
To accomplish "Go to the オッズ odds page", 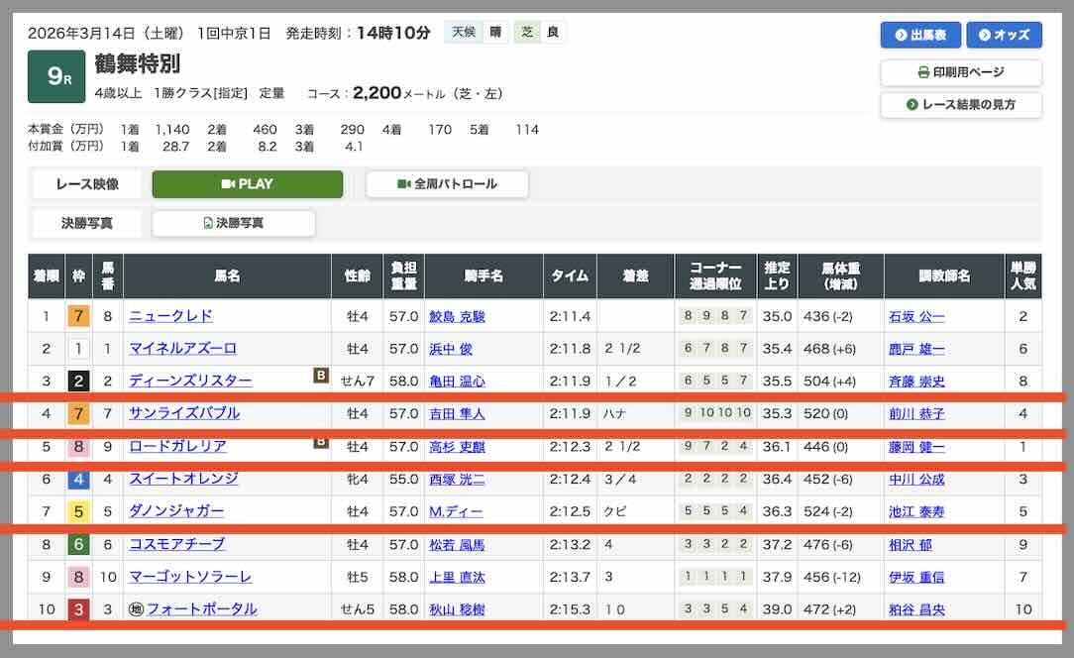I will coord(1004,35).
